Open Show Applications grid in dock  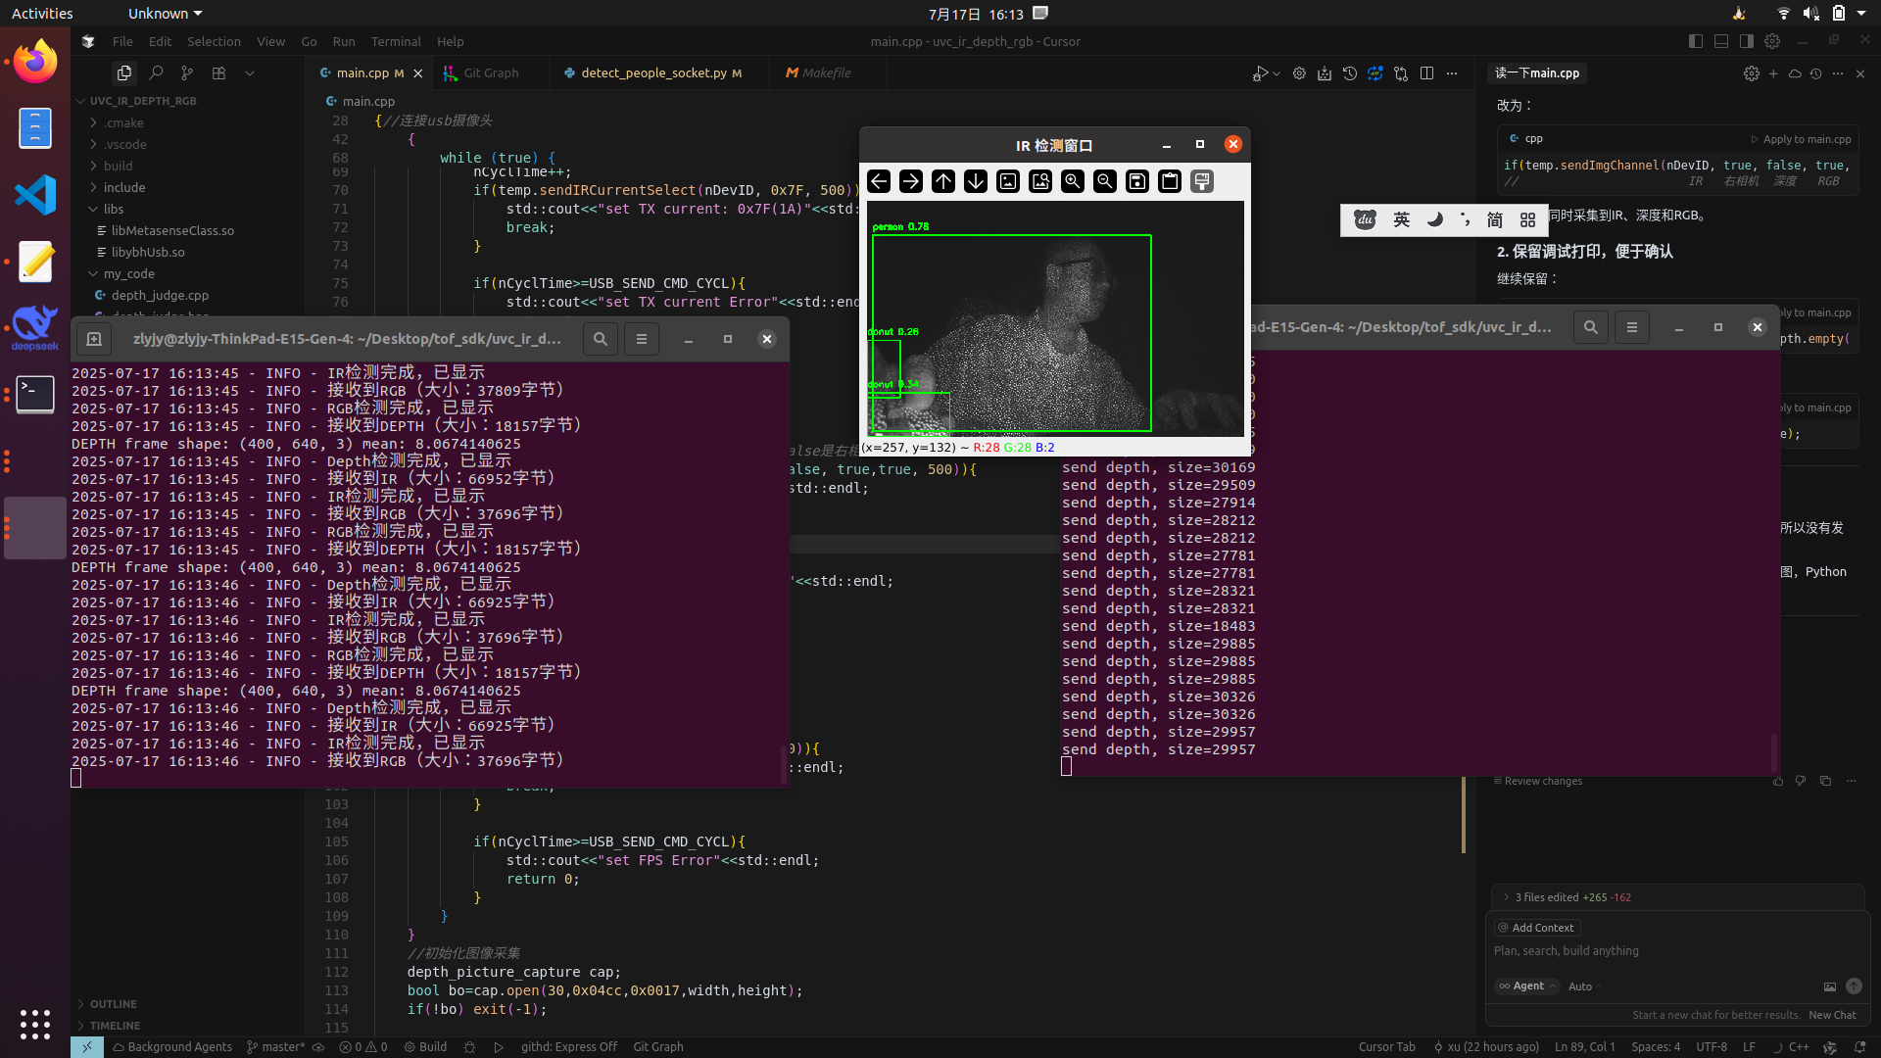pos(35,1025)
